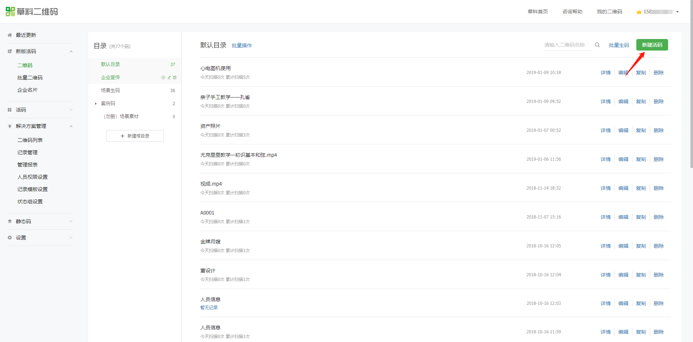Click 编辑 for A0001
This screenshot has width=693, height=342.
point(623,217)
